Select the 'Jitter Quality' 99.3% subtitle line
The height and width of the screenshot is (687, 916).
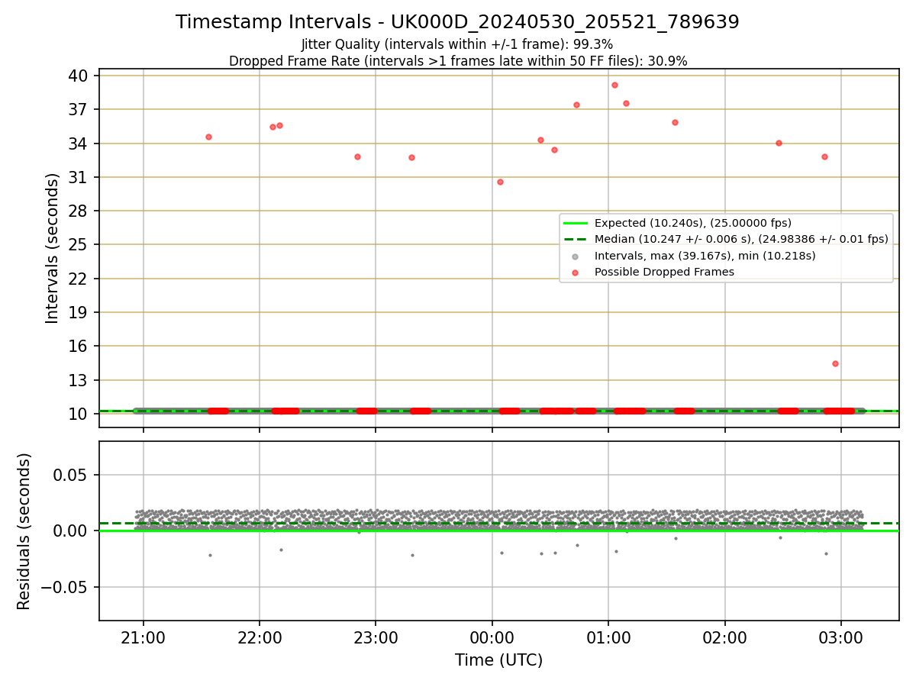457,44
